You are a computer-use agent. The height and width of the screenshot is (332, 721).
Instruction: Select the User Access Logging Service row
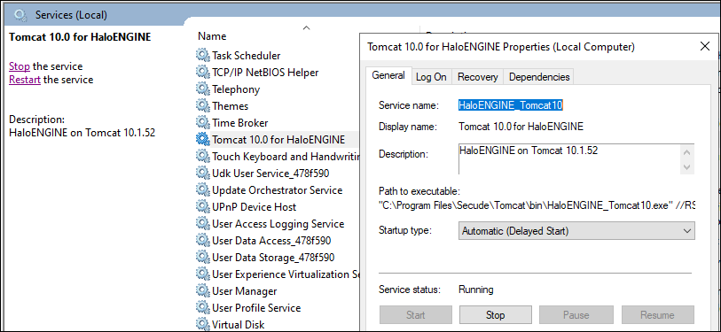pyautogui.click(x=278, y=224)
